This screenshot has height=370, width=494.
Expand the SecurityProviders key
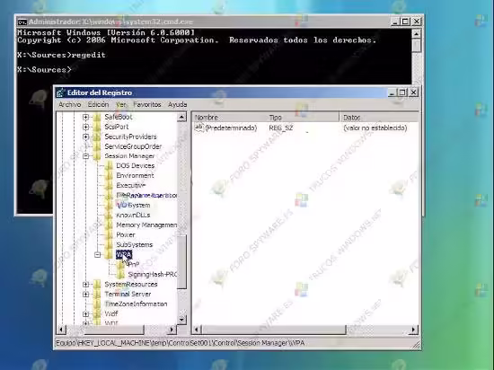[x=85, y=137]
